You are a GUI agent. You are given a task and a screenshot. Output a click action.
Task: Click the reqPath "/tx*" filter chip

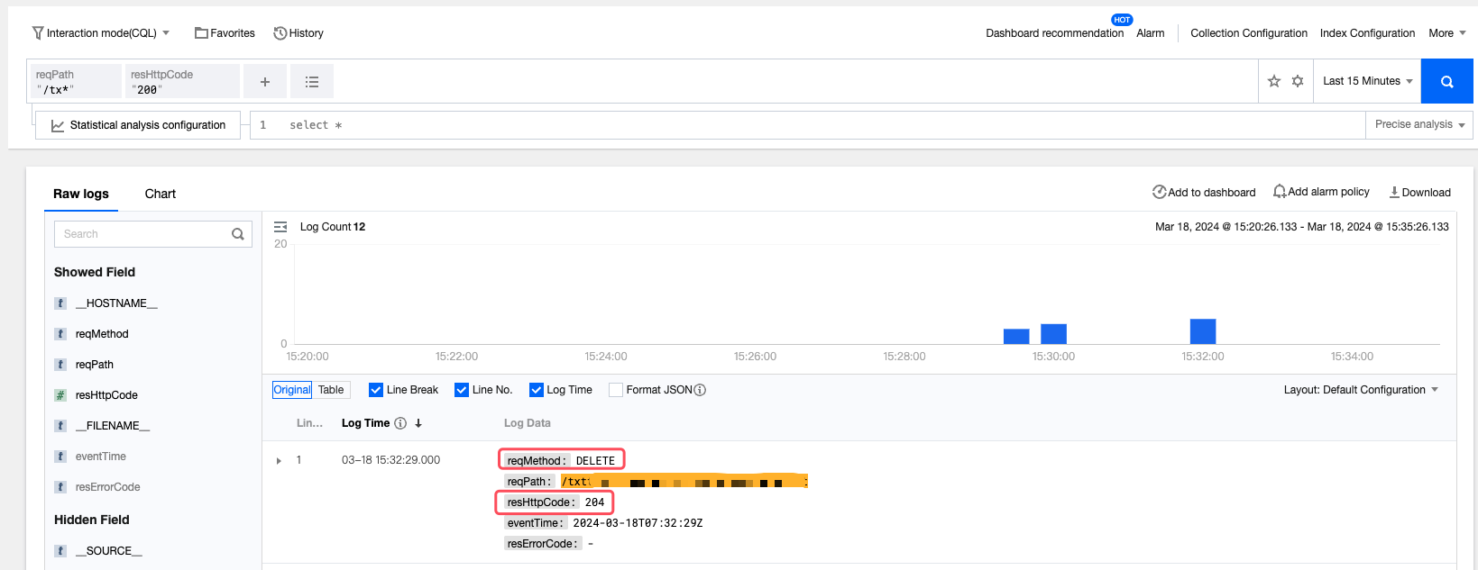click(77, 81)
